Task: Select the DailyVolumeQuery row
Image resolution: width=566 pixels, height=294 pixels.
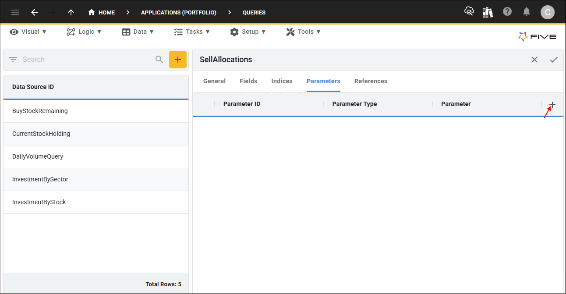Action: [96, 156]
